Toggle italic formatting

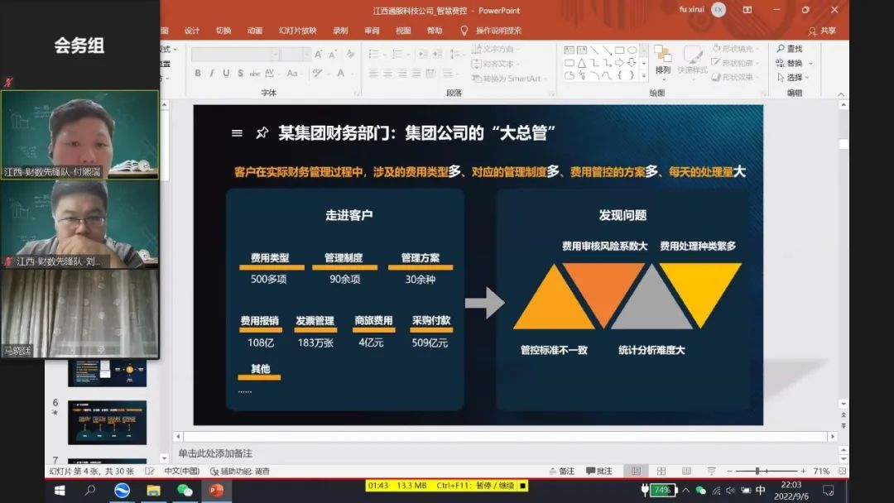(x=213, y=73)
